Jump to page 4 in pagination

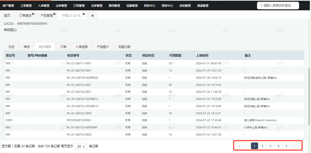tap(278, 146)
